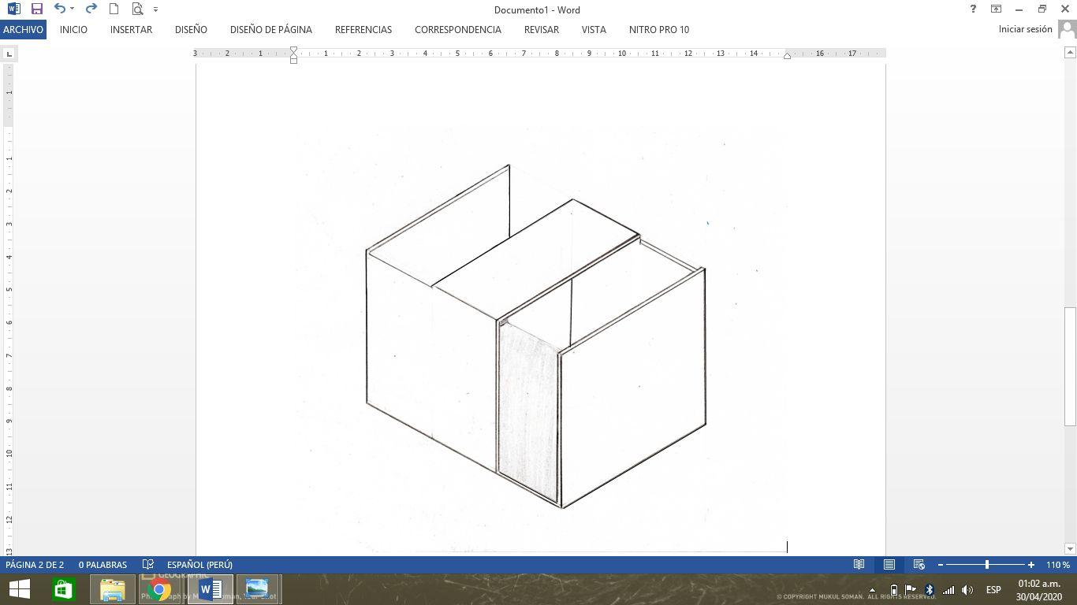The width and height of the screenshot is (1077, 605).
Task: Click the zoom out minus button
Action: 940,565
